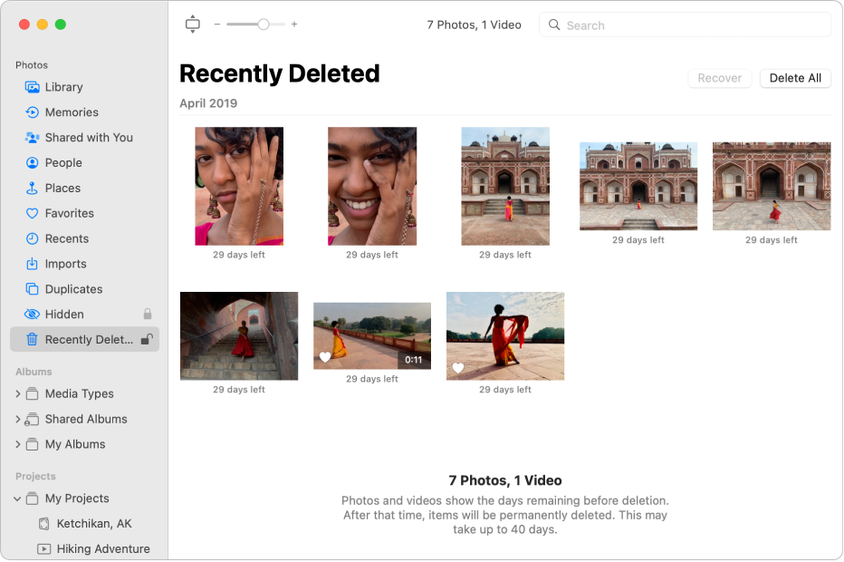Open the People album

[x=62, y=162]
